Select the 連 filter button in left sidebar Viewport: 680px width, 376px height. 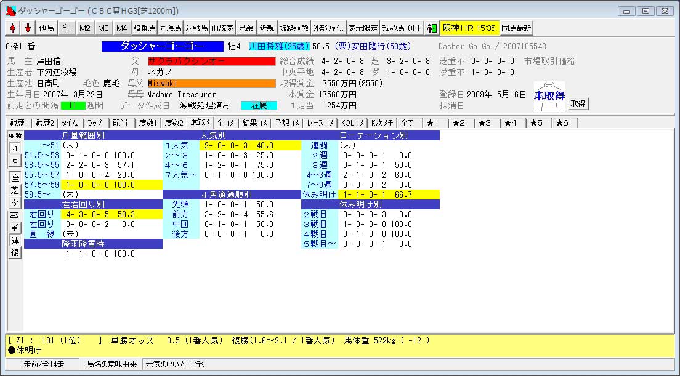click(15, 240)
